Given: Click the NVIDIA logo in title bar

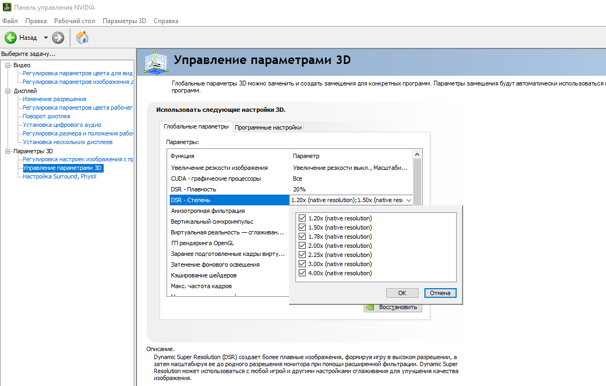Looking at the screenshot, I should (x=6, y=7).
